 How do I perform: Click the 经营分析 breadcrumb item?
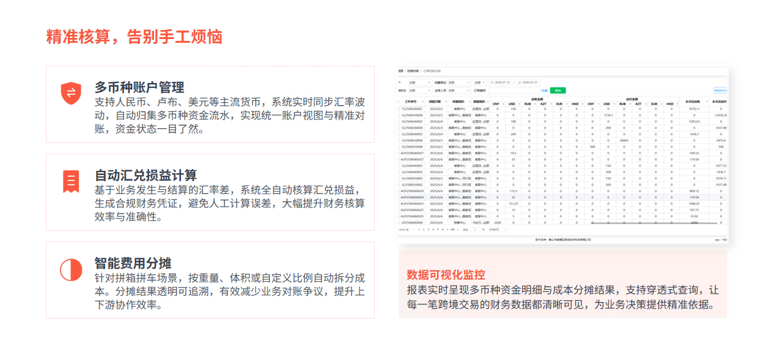(413, 71)
